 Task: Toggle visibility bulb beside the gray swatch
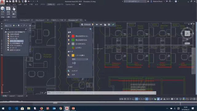pos(69,44)
